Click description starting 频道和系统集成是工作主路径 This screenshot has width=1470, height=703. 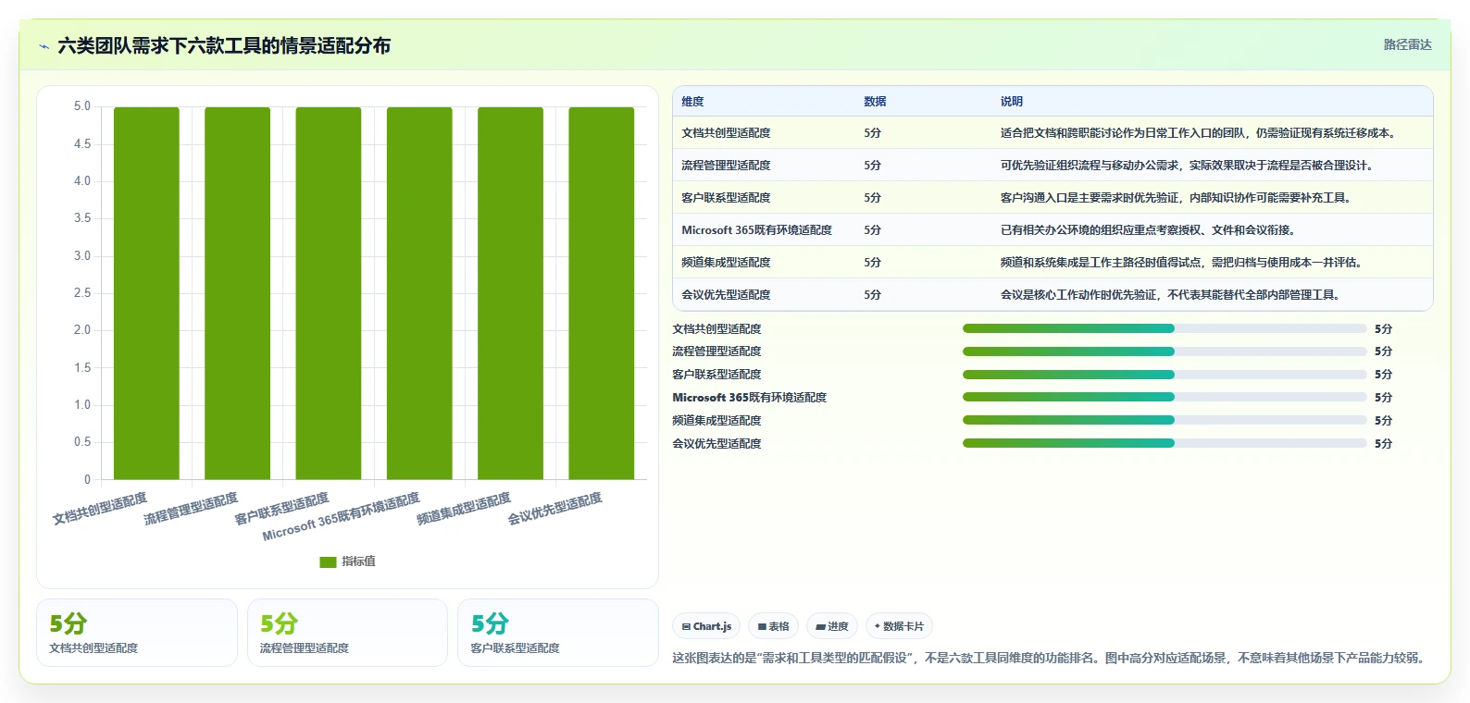[1181, 263]
